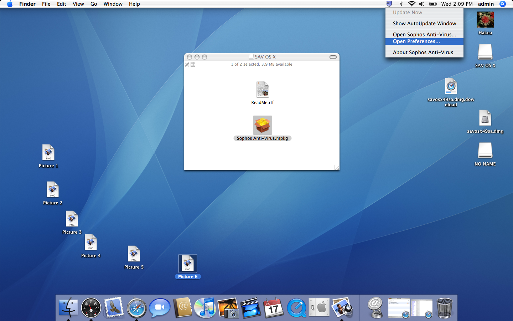This screenshot has width=513, height=321.
Task: Select Picture 5 on desktop
Action: 134,254
